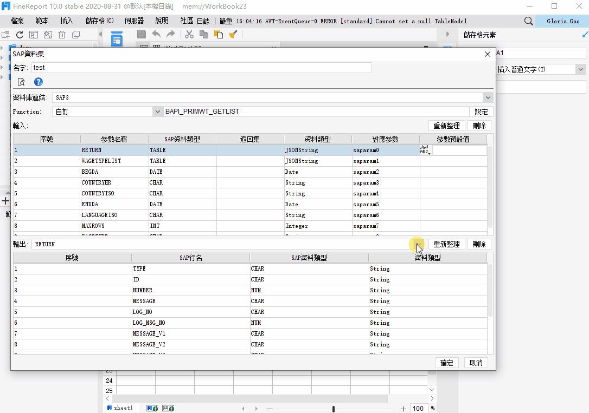Click the trash delete icon in left panel
Viewport: 589px width, 413px height.
62,35
